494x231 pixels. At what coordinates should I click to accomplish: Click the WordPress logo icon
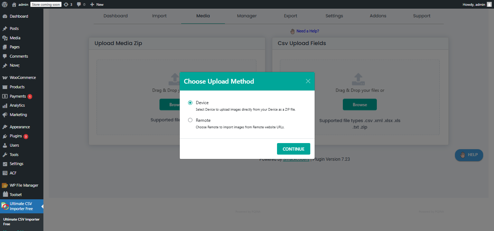point(5,4)
